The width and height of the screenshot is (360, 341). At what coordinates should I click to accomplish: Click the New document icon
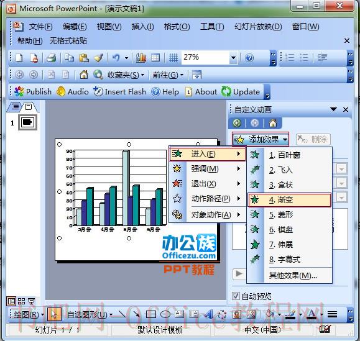pos(19,58)
